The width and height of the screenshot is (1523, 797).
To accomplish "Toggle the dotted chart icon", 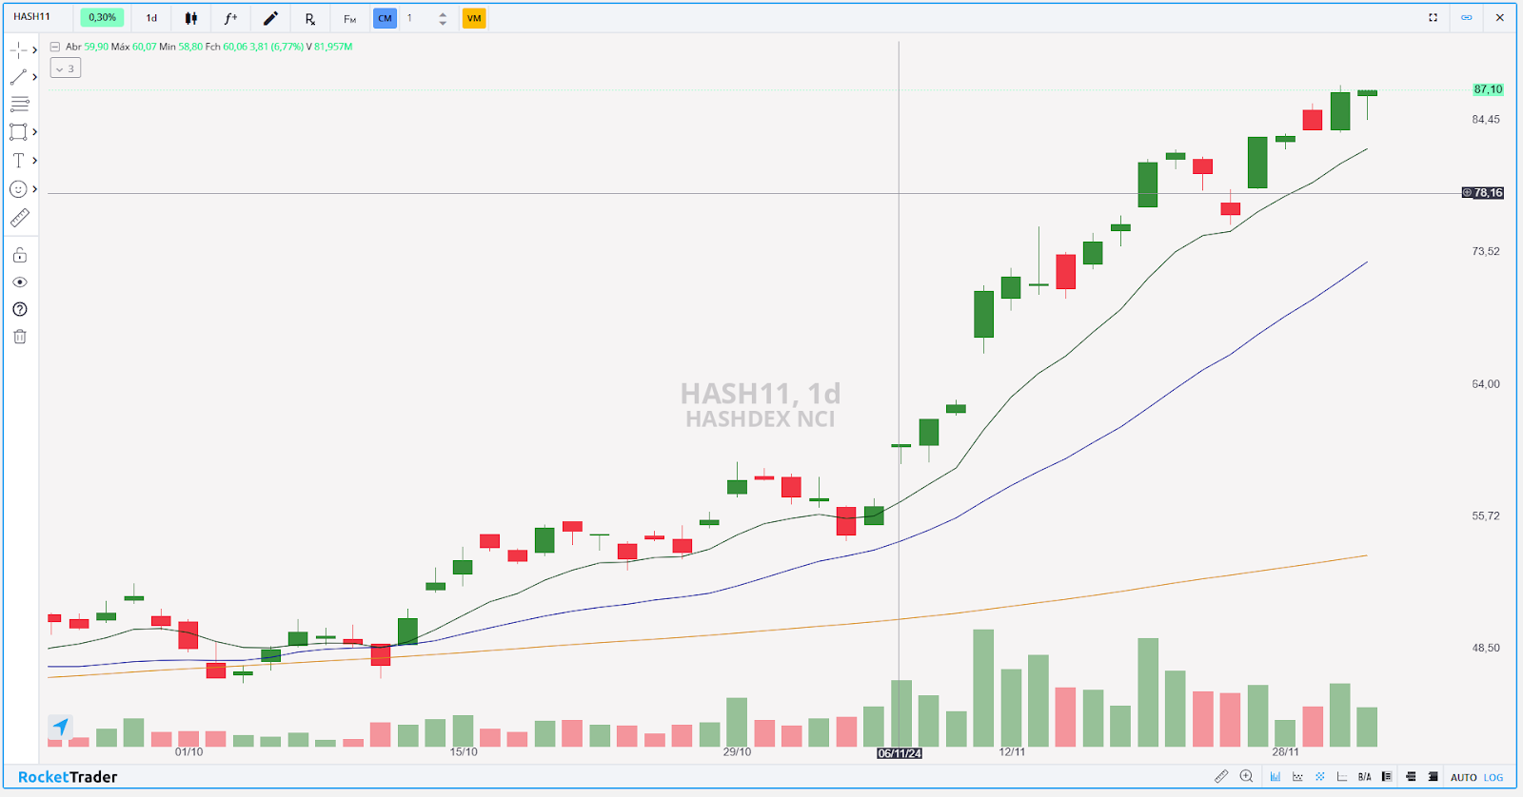I will [x=1297, y=777].
